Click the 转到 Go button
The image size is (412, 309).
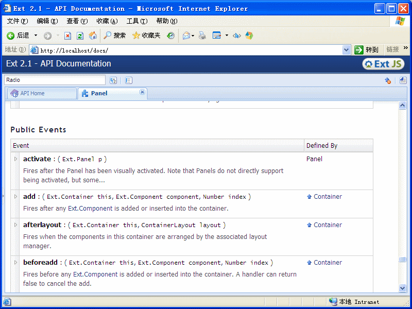[x=366, y=49]
